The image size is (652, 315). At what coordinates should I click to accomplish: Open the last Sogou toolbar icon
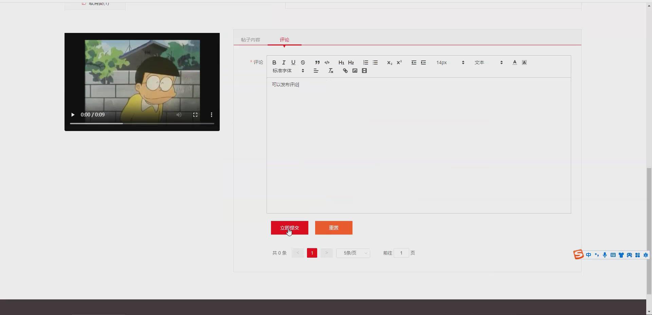coord(646,255)
